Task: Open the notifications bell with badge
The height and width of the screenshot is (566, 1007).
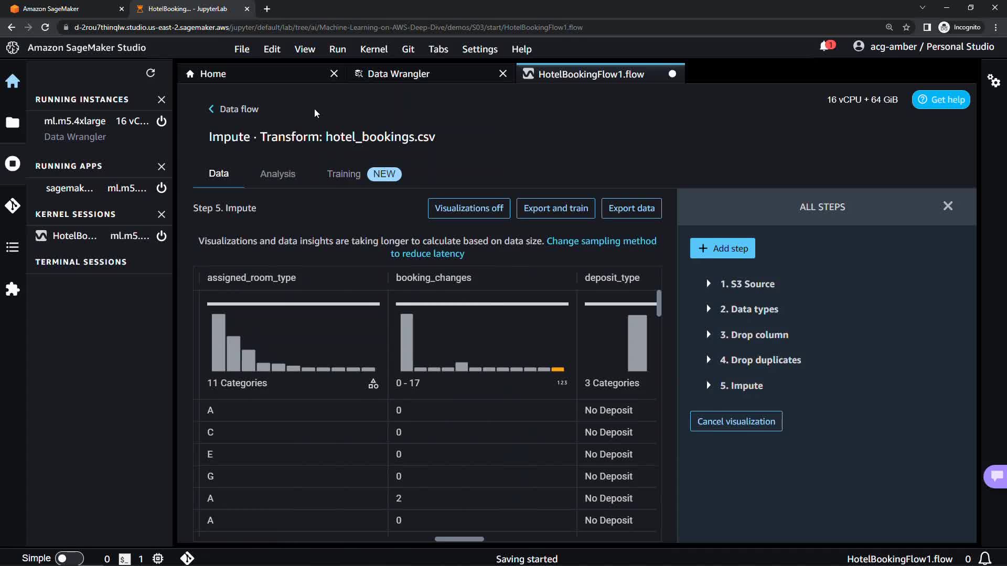Action: coord(826,47)
